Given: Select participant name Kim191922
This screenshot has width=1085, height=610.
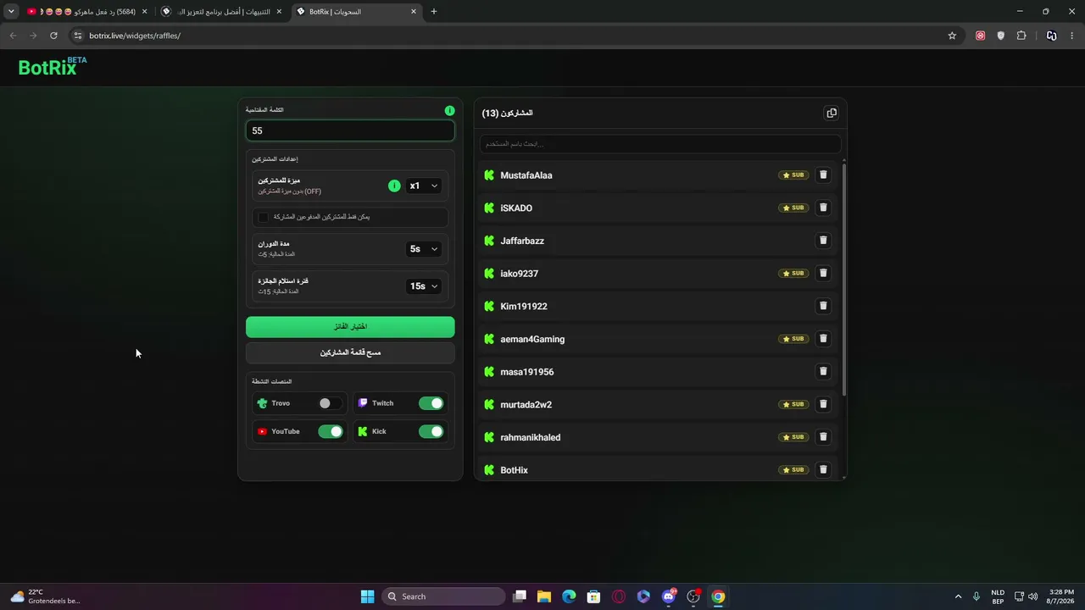Looking at the screenshot, I should [x=524, y=306].
